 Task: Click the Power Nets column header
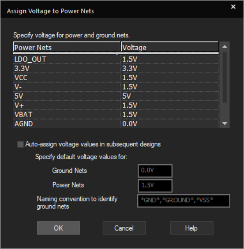coord(67,47)
